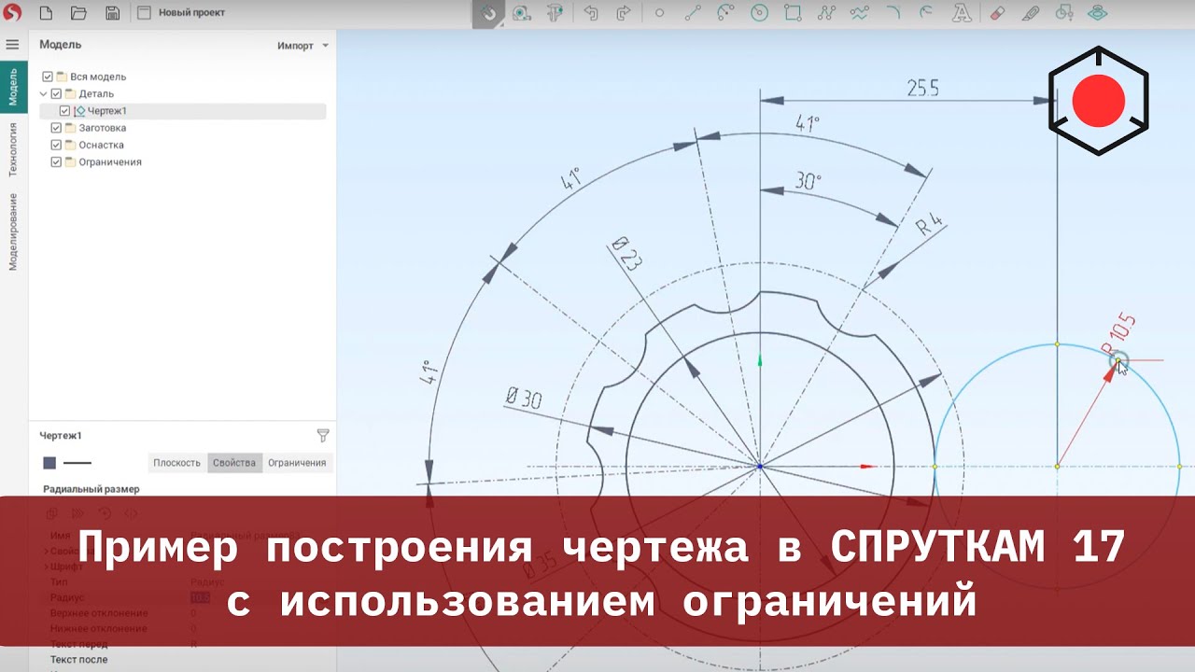Select the pencil edit tool
This screenshot has height=672, width=1195.
coord(1030,13)
